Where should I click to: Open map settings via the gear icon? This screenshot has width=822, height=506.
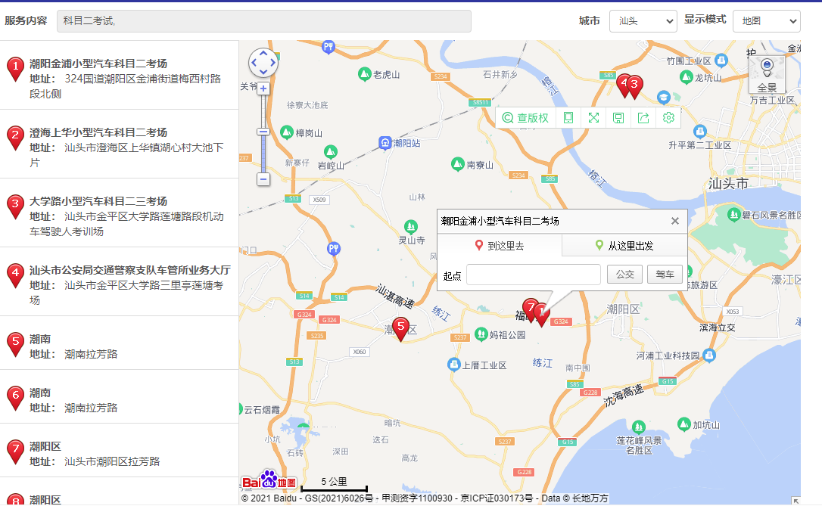point(668,117)
